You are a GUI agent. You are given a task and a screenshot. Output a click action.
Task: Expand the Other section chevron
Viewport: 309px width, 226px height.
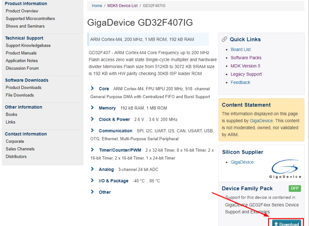coord(92,192)
